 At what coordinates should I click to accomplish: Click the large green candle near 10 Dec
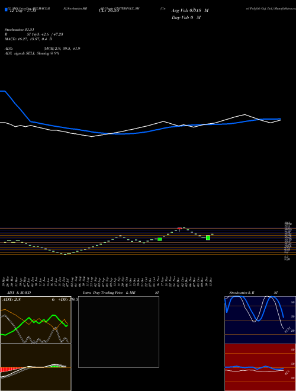point(208,238)
